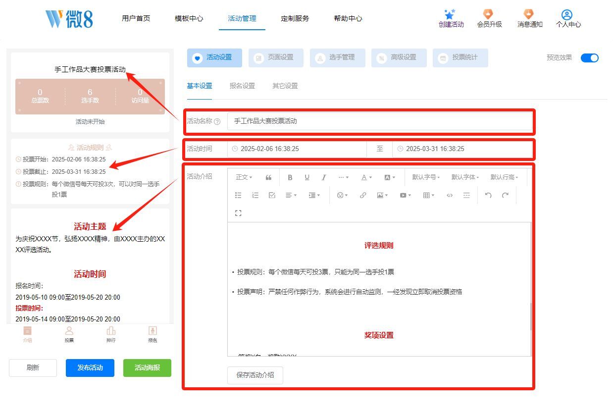Open 帮助中心 in the top navigation
This screenshot has height=419, width=613.
tap(348, 19)
